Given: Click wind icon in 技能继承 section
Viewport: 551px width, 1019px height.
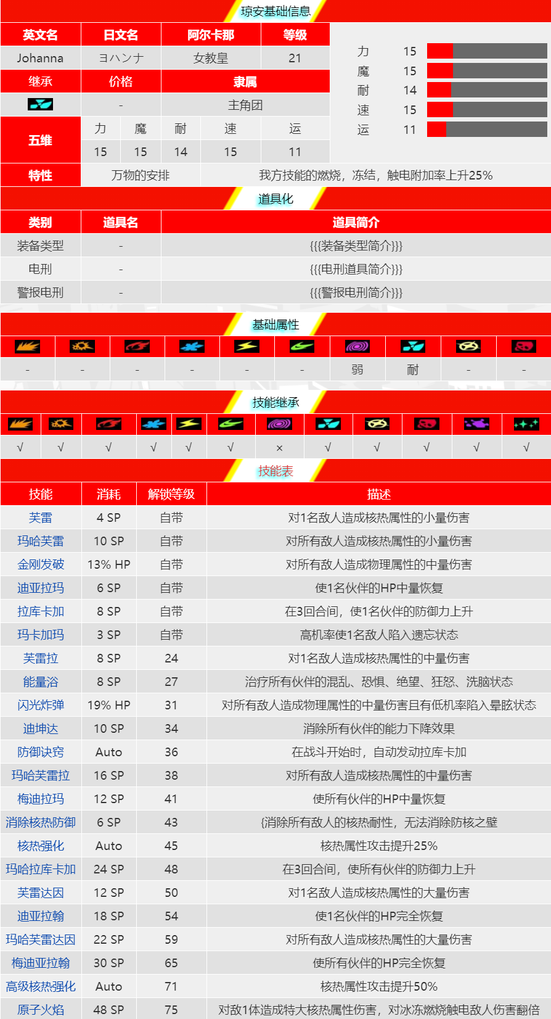Looking at the screenshot, I should tap(231, 424).
